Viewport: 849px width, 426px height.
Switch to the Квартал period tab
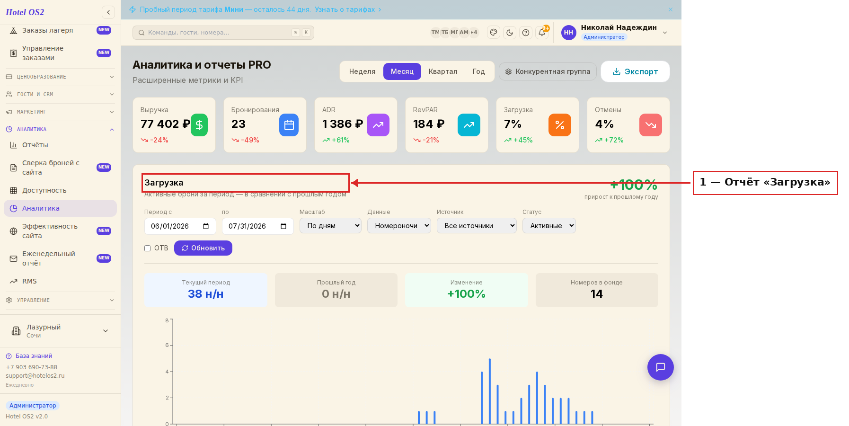point(443,71)
